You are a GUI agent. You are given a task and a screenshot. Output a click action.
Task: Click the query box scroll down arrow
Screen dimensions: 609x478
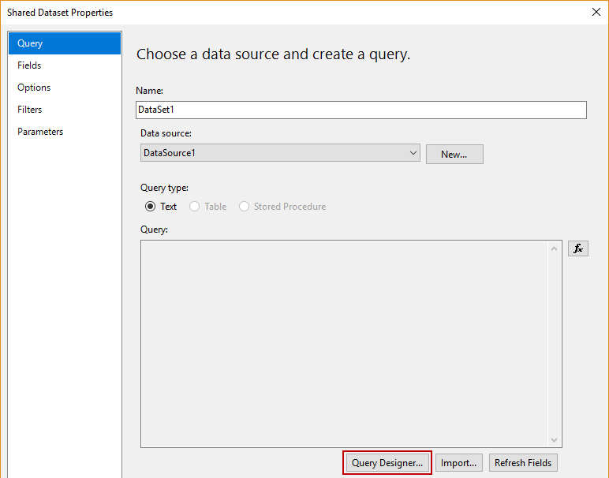coord(554,439)
